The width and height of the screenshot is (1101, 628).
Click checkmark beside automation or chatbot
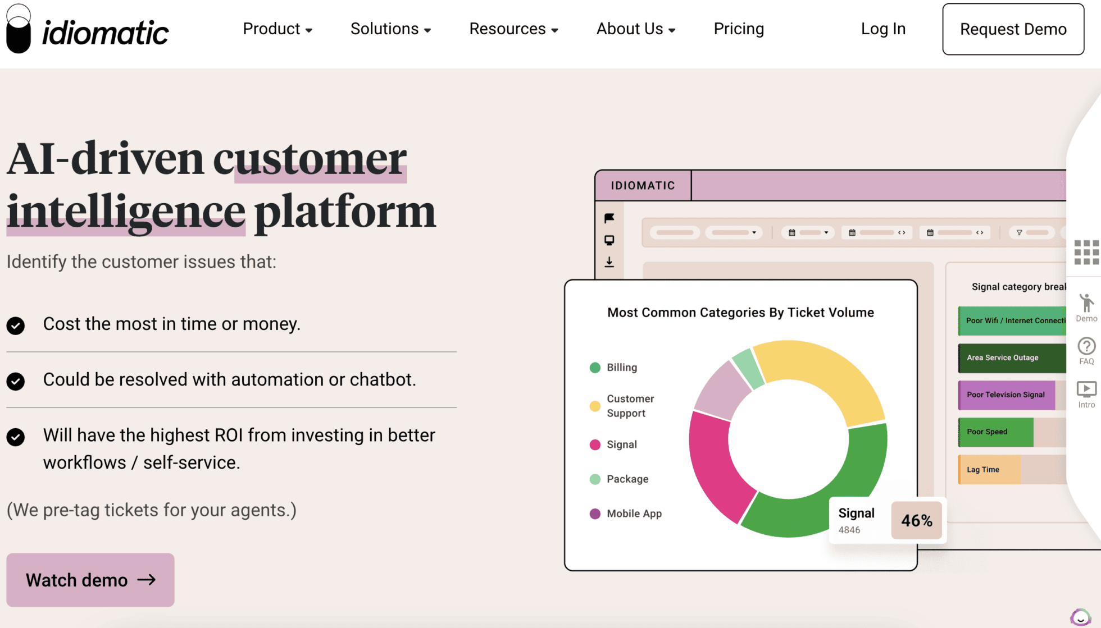16,381
